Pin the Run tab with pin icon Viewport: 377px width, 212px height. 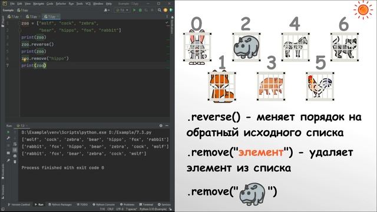coord(8,160)
